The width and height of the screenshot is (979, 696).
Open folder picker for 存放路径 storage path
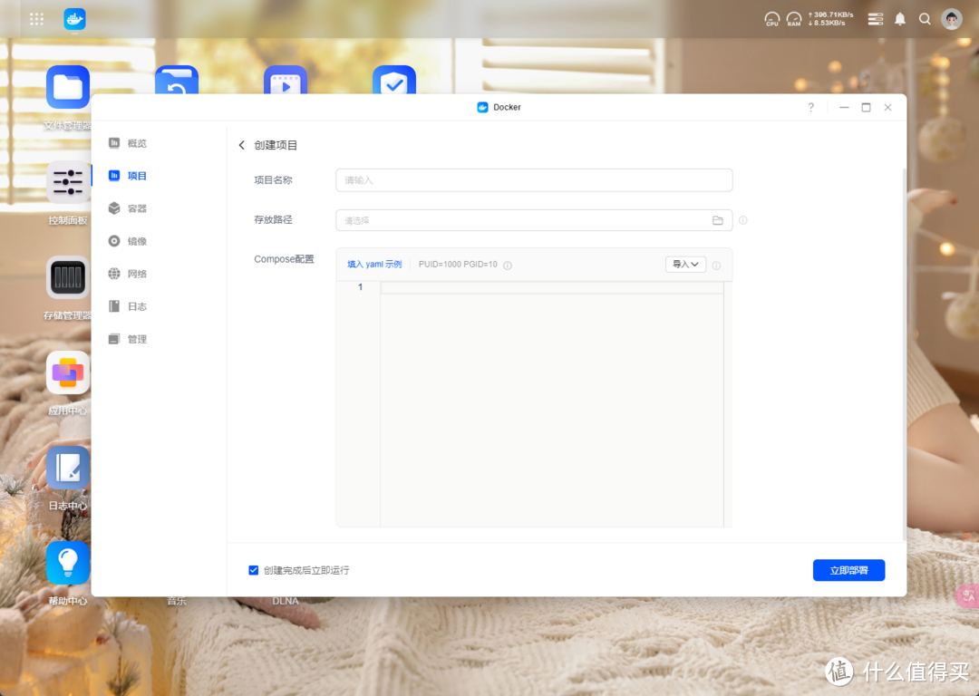click(718, 219)
